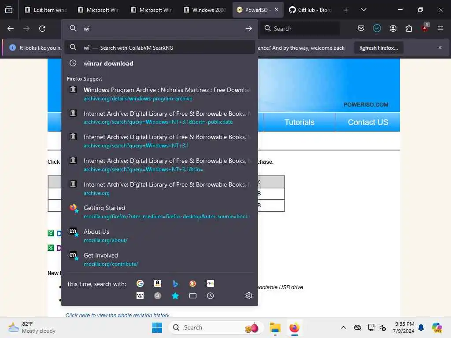Open the Windows+NT+3.1&sin= suggestion
Screen dimensions: 451x338
click(x=159, y=165)
